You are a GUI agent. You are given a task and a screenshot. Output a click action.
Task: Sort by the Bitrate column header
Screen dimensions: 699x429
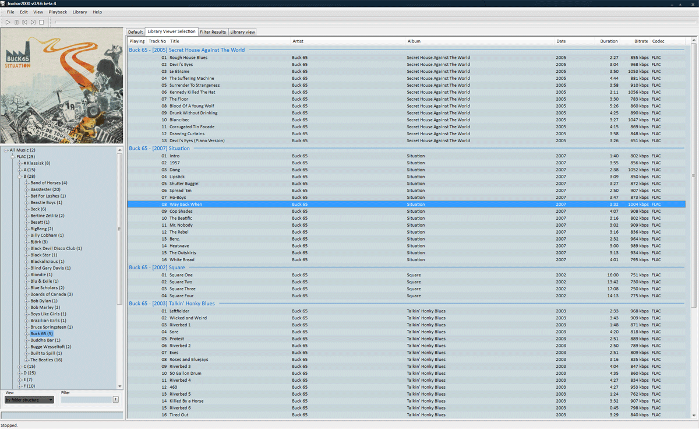(636, 41)
